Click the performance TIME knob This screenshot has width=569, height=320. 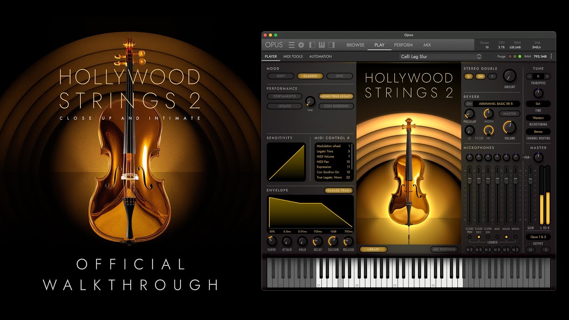point(310,101)
